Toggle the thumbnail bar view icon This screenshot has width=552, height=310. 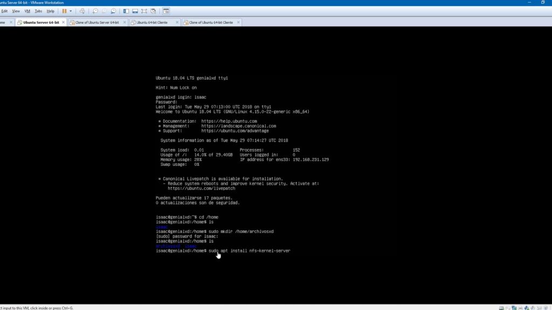tap(135, 11)
